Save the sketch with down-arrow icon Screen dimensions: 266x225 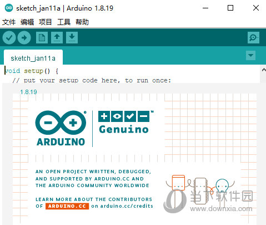point(72,37)
